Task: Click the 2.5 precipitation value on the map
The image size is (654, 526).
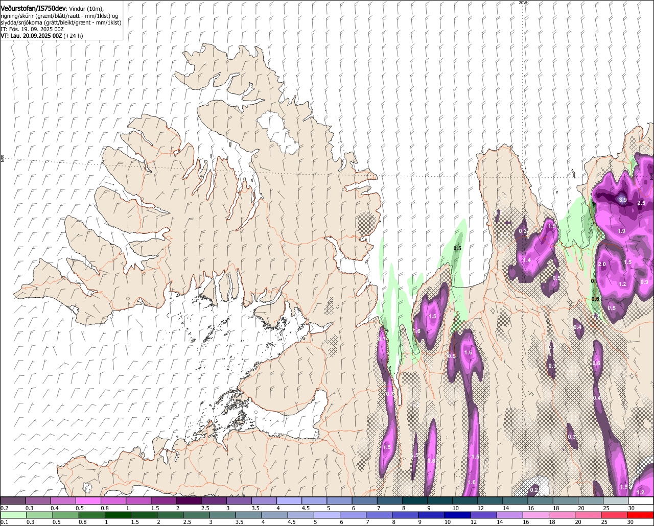Action: [x=642, y=203]
